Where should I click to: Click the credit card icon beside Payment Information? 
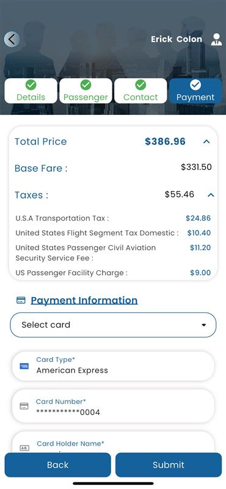tap(21, 300)
